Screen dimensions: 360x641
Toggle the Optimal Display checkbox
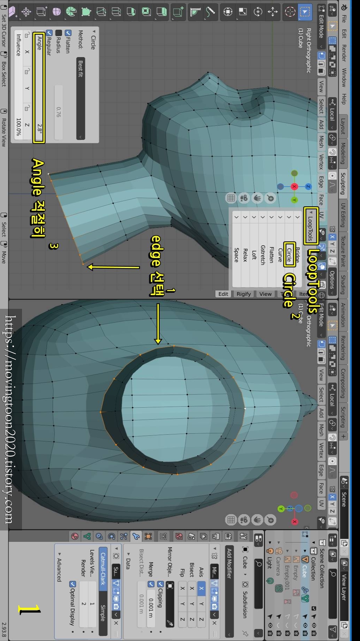(x=72, y=584)
